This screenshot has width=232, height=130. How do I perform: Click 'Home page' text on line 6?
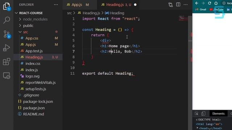pos(119,46)
